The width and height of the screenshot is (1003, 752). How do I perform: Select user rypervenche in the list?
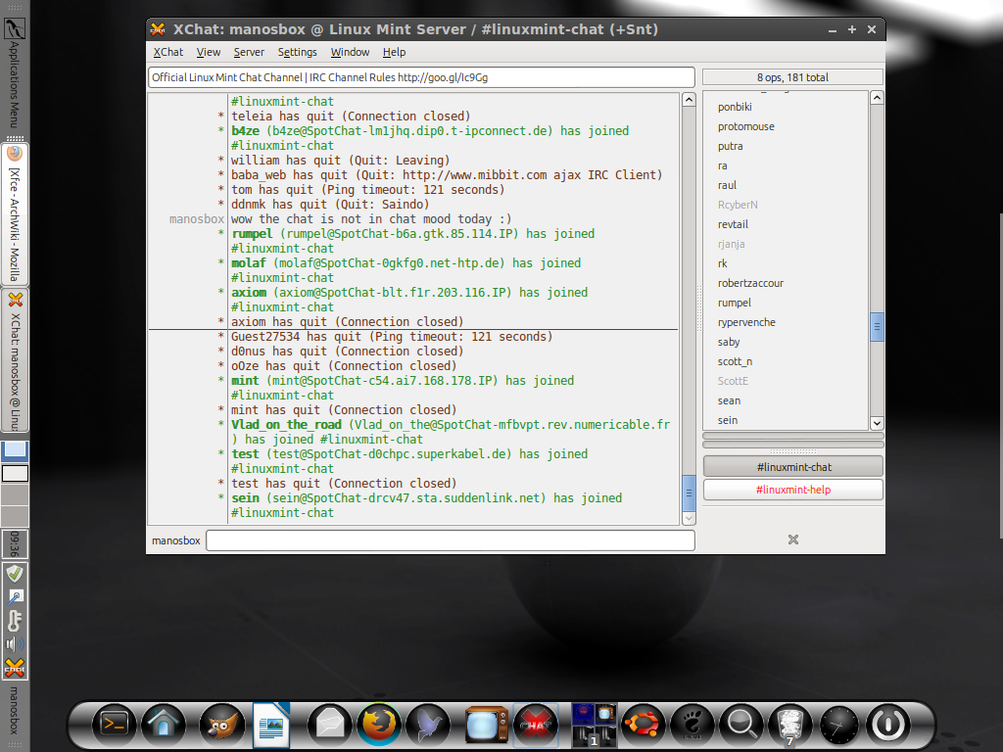[x=786, y=322]
